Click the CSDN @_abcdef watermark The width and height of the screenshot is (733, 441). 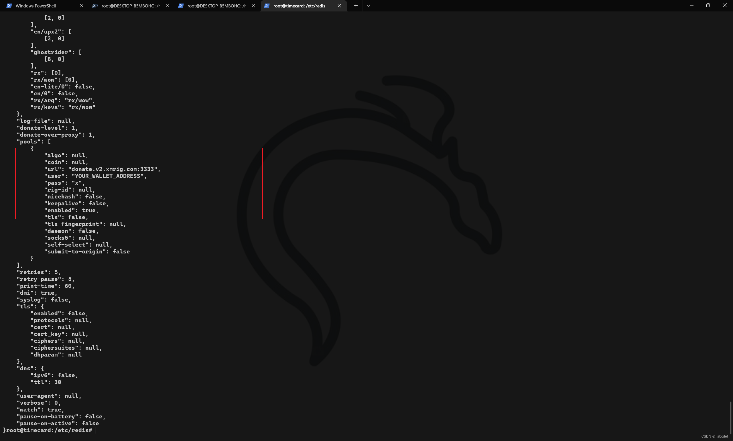click(714, 436)
